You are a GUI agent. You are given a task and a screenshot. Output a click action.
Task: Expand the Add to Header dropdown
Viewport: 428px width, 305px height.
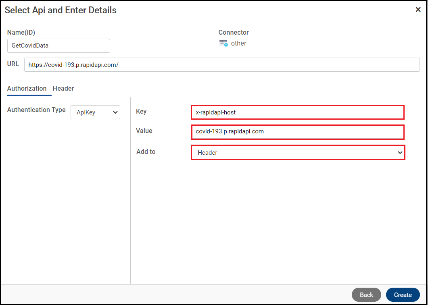(297, 152)
